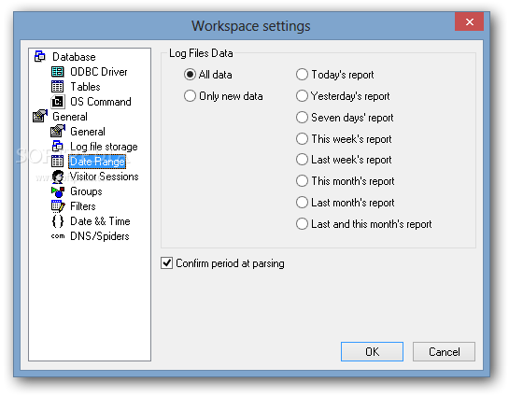This screenshot has width=509, height=396.
Task: Pick This month's report radio button
Action: click(302, 181)
